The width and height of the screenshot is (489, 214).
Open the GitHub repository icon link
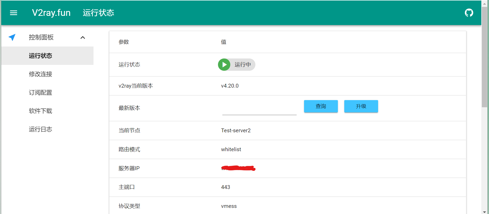click(x=469, y=13)
